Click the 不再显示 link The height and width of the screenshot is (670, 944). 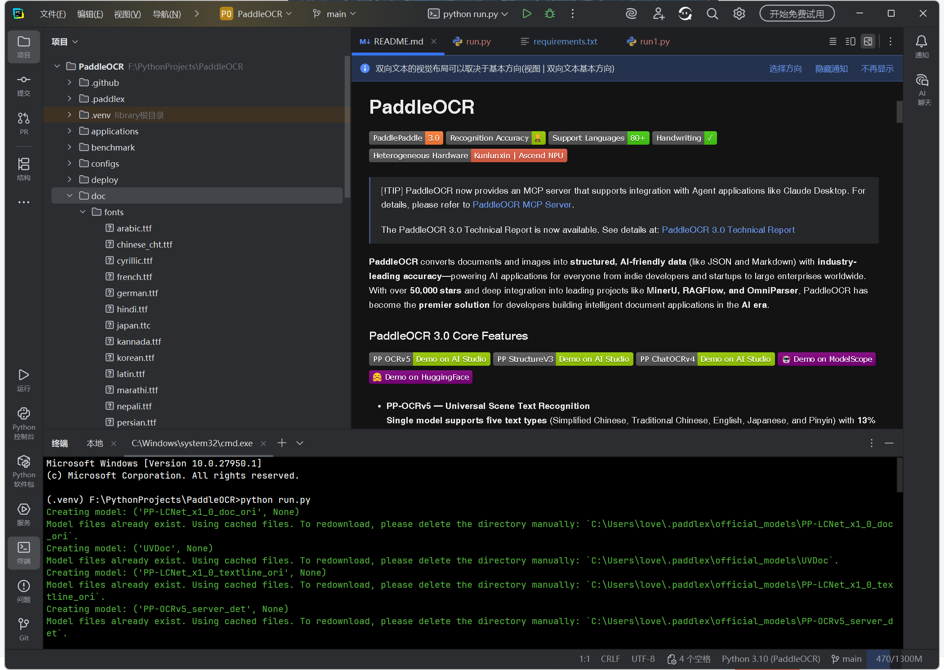(x=877, y=69)
